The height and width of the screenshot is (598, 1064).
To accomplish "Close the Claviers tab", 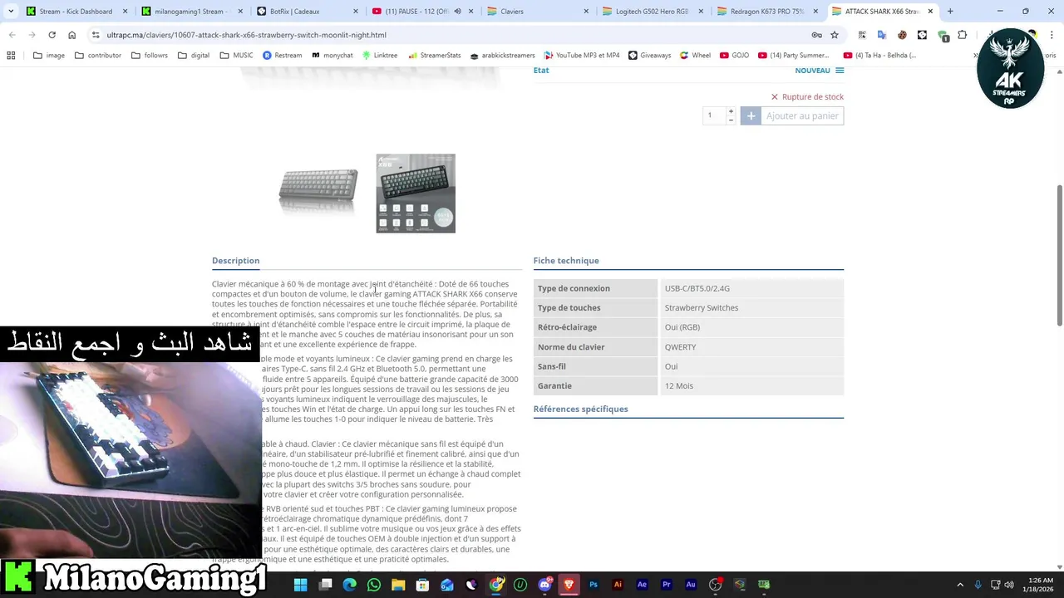I will [x=586, y=11].
